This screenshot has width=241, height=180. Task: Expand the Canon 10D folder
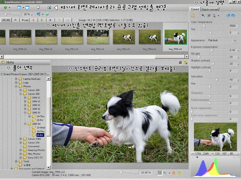20,90
